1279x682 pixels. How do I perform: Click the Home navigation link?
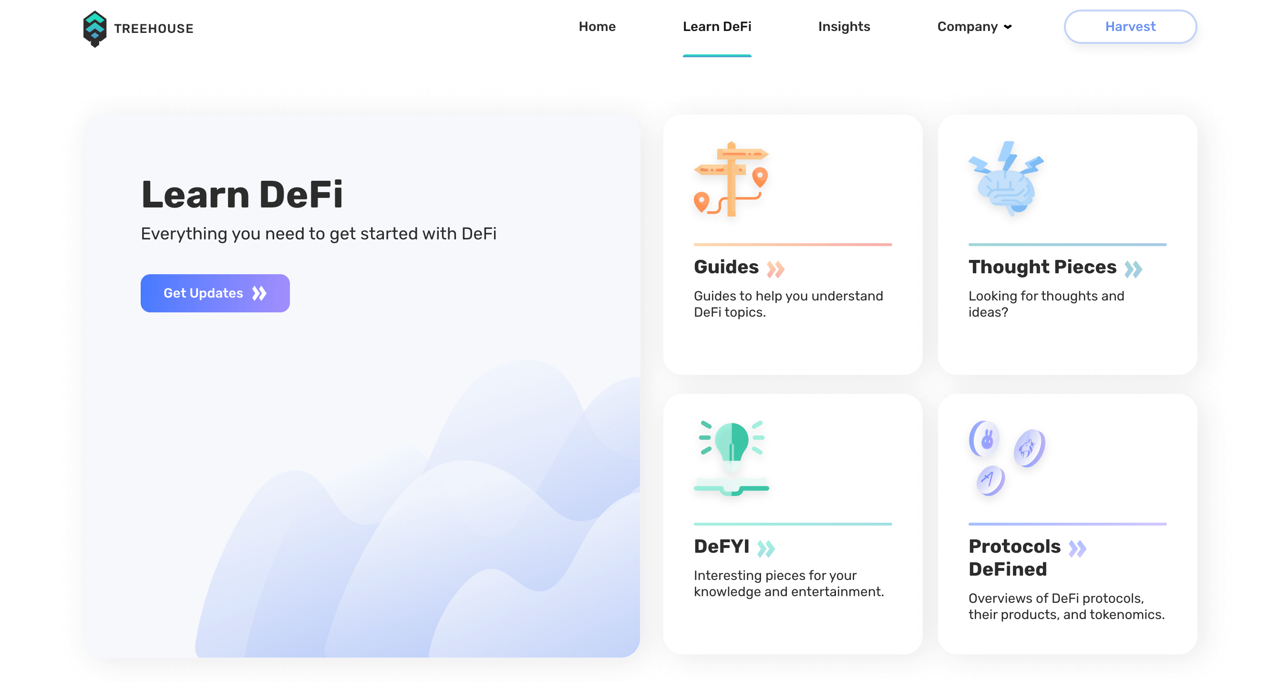pyautogui.click(x=597, y=27)
